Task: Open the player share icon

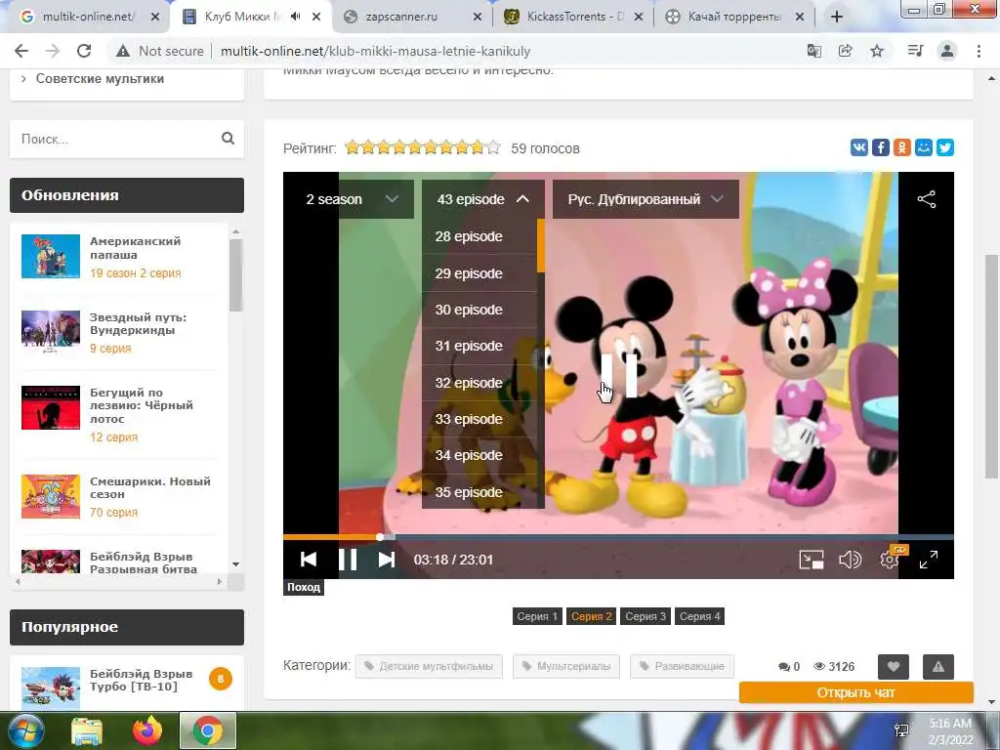Action: tap(926, 199)
